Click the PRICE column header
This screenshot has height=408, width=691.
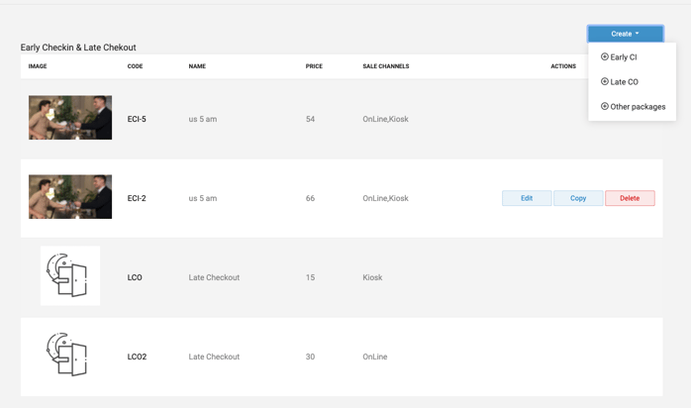tap(314, 66)
